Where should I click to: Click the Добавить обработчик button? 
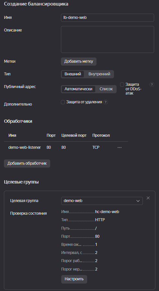click(x=27, y=163)
